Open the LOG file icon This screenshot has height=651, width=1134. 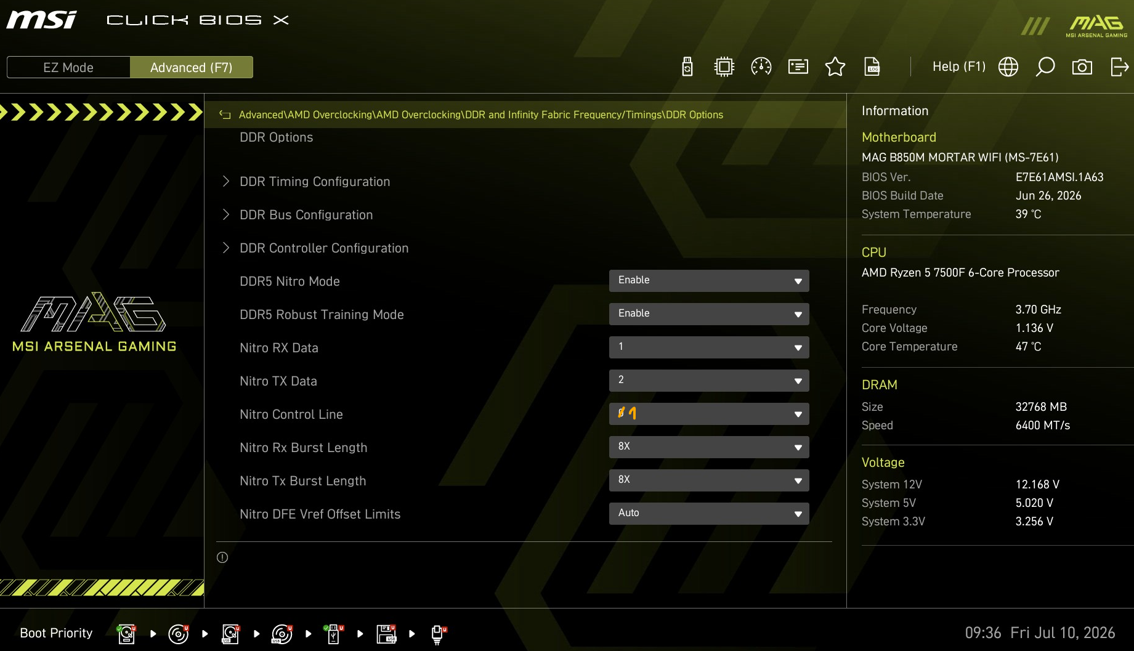(872, 67)
